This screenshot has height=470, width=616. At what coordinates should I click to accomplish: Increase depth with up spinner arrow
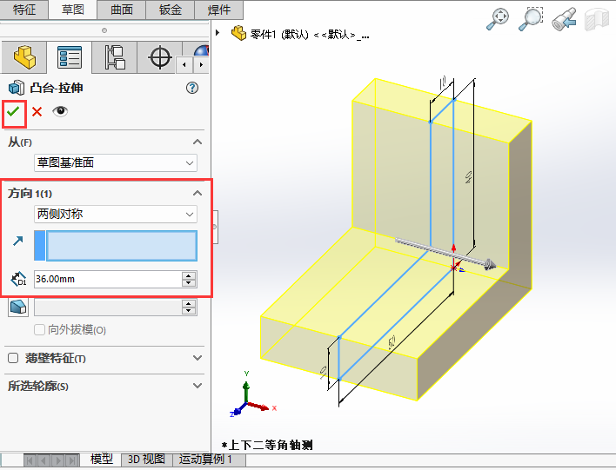click(x=189, y=275)
